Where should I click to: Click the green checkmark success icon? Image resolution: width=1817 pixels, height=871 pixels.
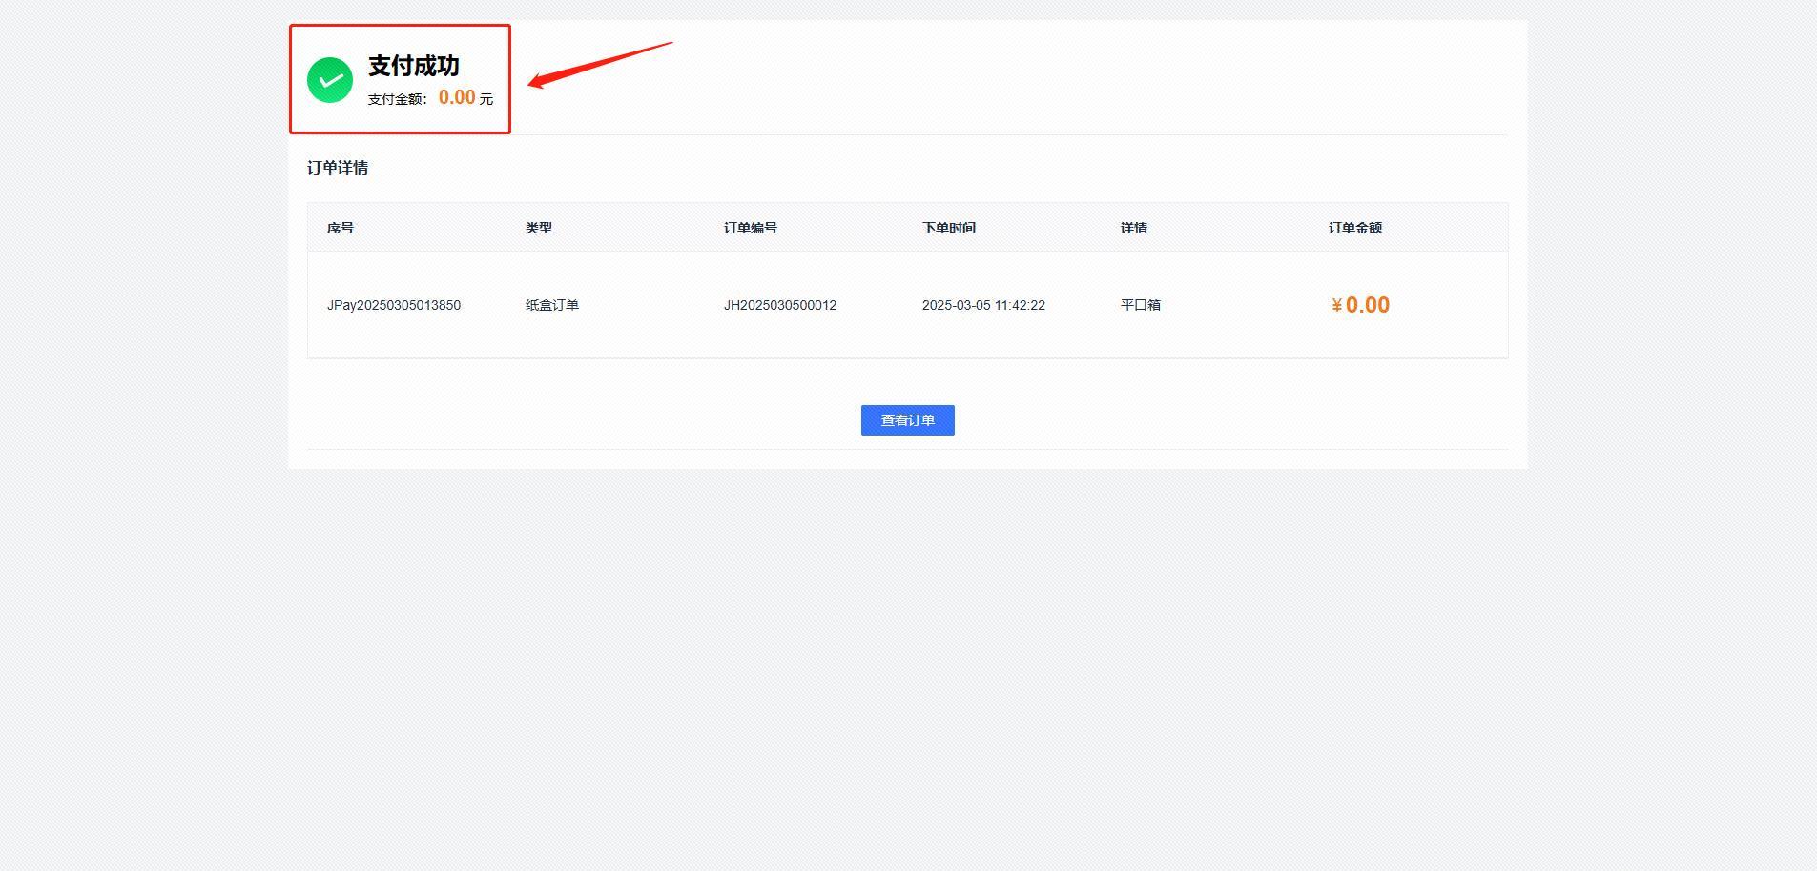click(330, 80)
